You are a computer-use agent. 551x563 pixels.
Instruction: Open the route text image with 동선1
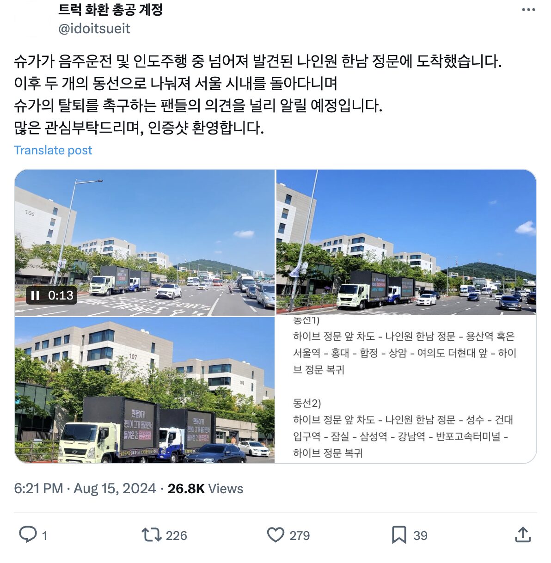406,390
